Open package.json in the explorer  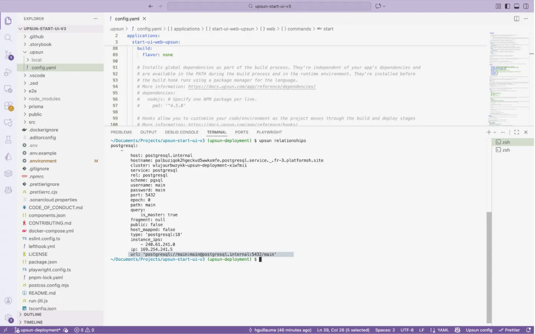[x=43, y=262]
